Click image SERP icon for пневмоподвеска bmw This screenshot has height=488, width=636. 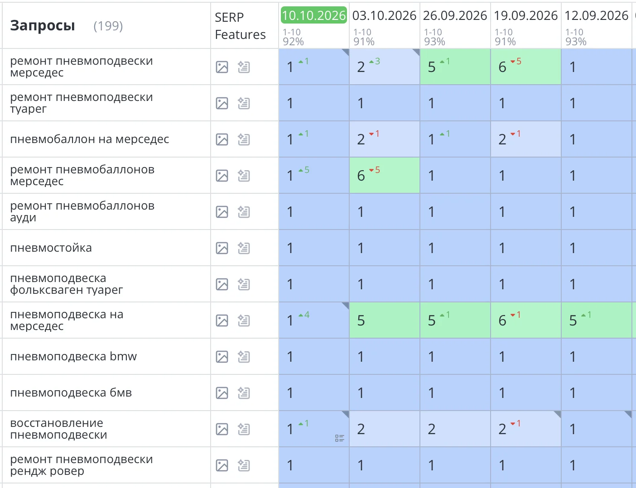click(x=222, y=357)
